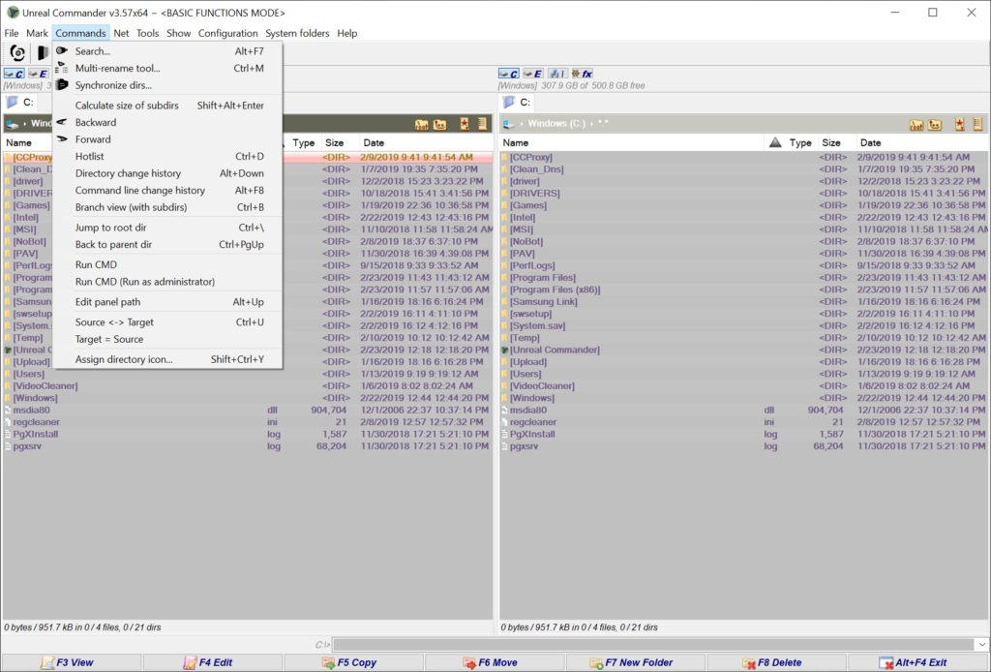The height and width of the screenshot is (672, 991).
Task: Click the Unreal Commander app icon in the title bar
Action: pyautogui.click(x=12, y=13)
